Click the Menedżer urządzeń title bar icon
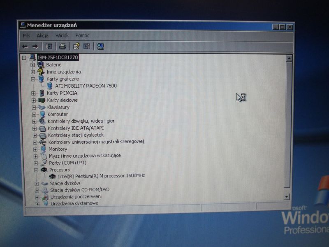Image resolution: width=329 pixels, height=247 pixels. coord(23,26)
